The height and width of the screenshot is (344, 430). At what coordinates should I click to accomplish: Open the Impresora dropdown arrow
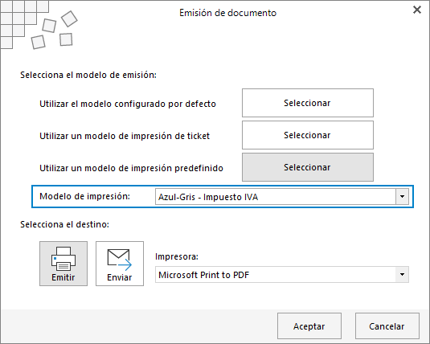pyautogui.click(x=402, y=274)
